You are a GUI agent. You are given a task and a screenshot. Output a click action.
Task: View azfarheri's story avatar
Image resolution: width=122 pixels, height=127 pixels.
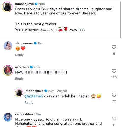click(8, 70)
